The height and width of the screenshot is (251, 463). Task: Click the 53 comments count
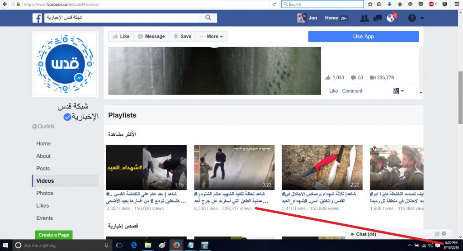(x=357, y=77)
